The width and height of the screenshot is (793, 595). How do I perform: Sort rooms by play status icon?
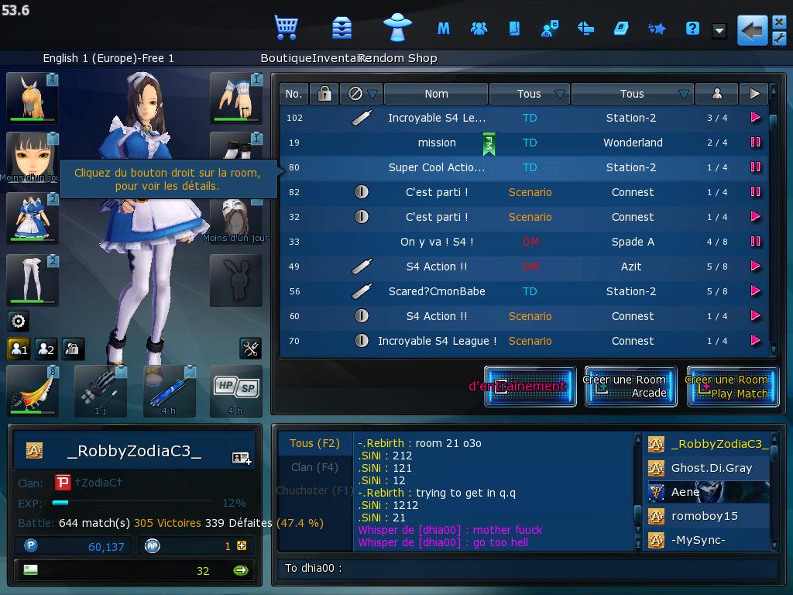pos(754,94)
